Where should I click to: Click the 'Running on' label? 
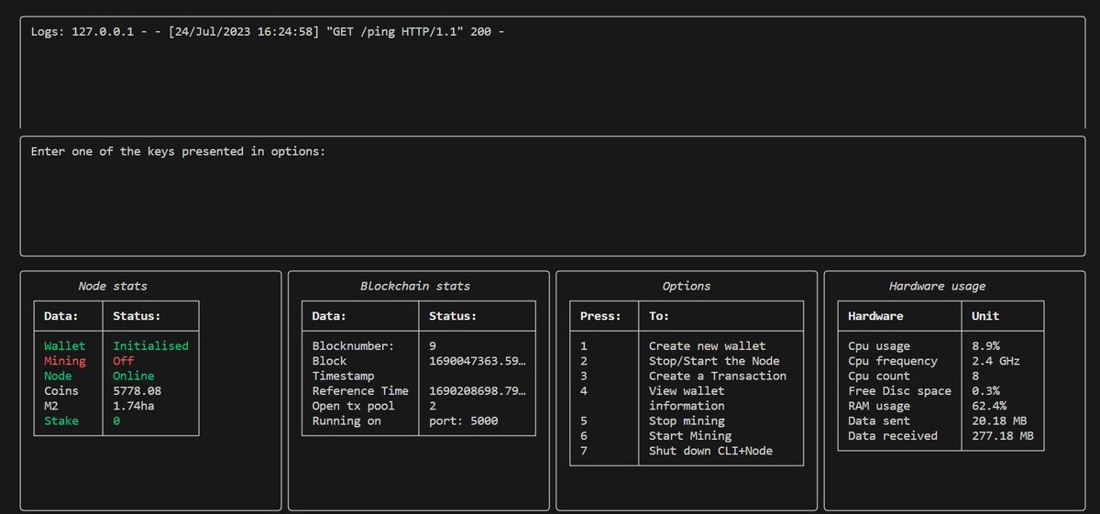point(346,421)
